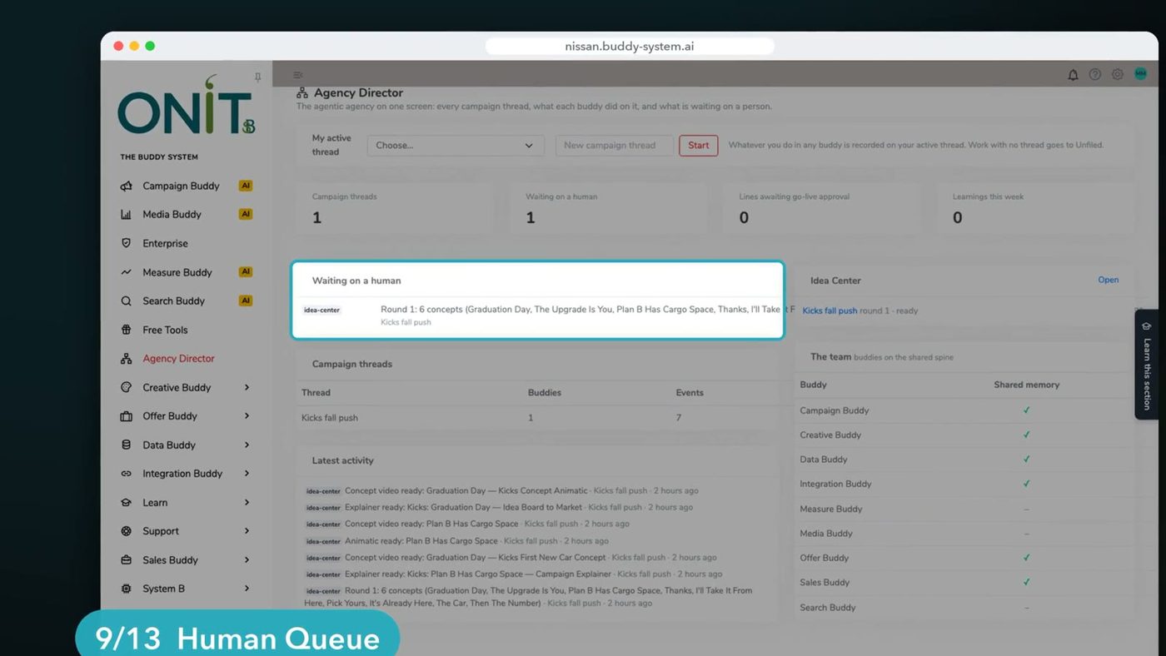Image resolution: width=1166 pixels, height=656 pixels.
Task: Expand the Learn submenu
Action: coord(247,502)
